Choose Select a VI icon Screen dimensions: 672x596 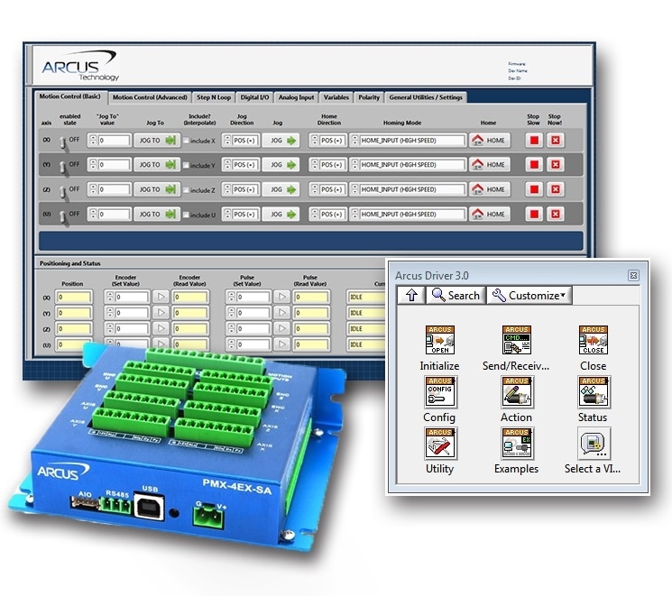coord(594,443)
